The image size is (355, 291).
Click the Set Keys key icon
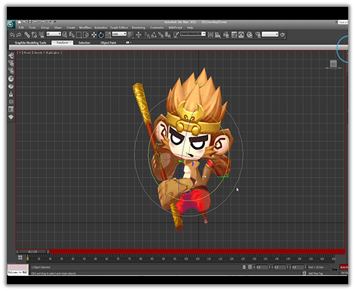point(335,270)
